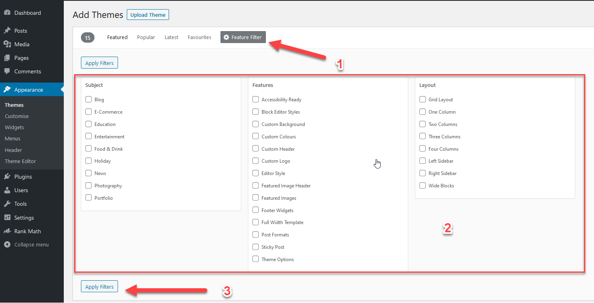Enable the E-Commerce checkbox
The width and height of the screenshot is (594, 303).
89,112
